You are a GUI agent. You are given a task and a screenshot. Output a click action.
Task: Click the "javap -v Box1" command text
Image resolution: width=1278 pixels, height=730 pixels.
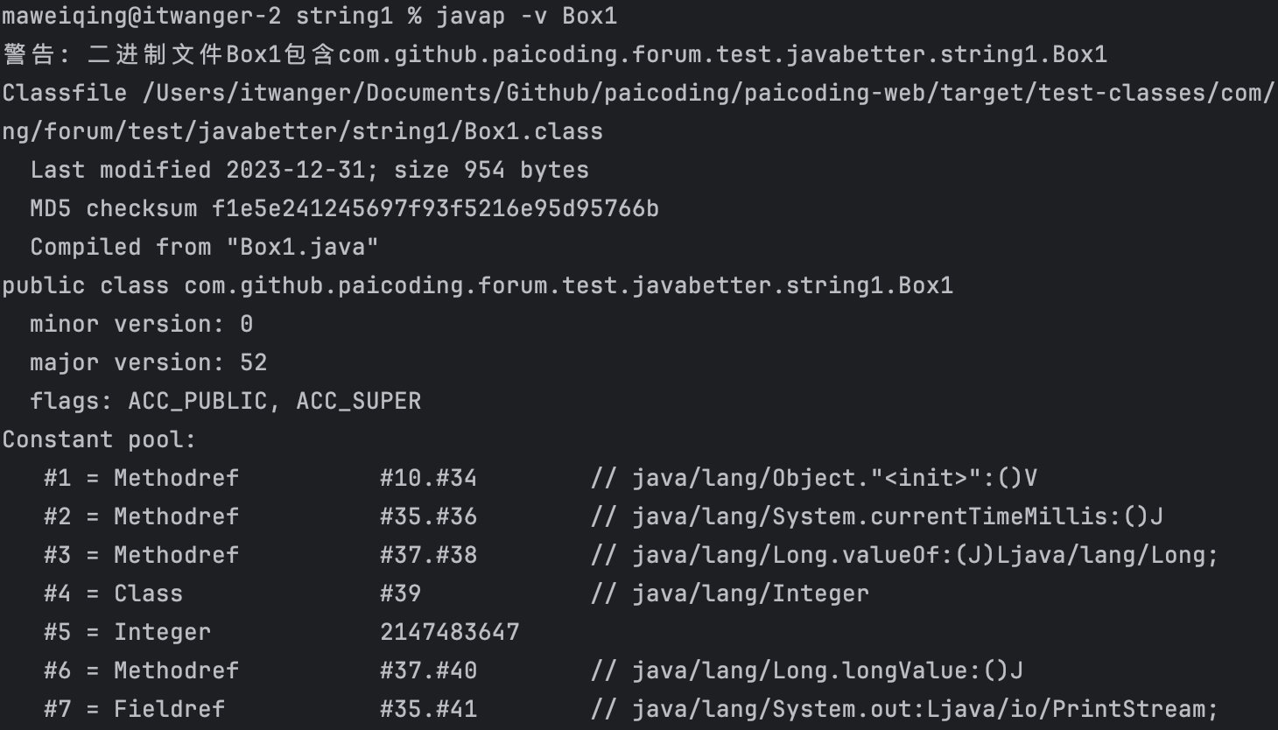tap(526, 16)
